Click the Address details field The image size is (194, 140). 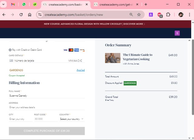tap(47, 107)
